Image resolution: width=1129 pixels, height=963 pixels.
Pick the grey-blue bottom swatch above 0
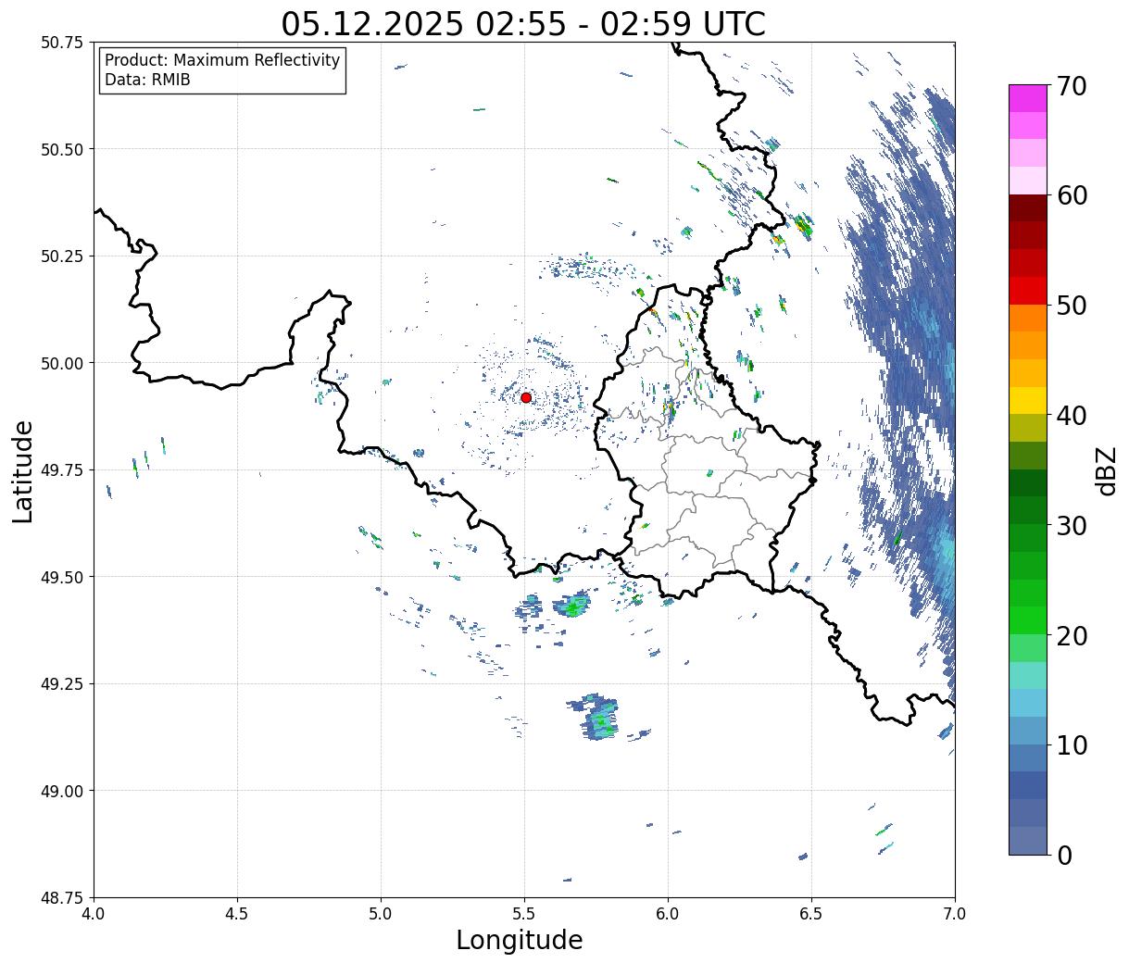click(1028, 841)
